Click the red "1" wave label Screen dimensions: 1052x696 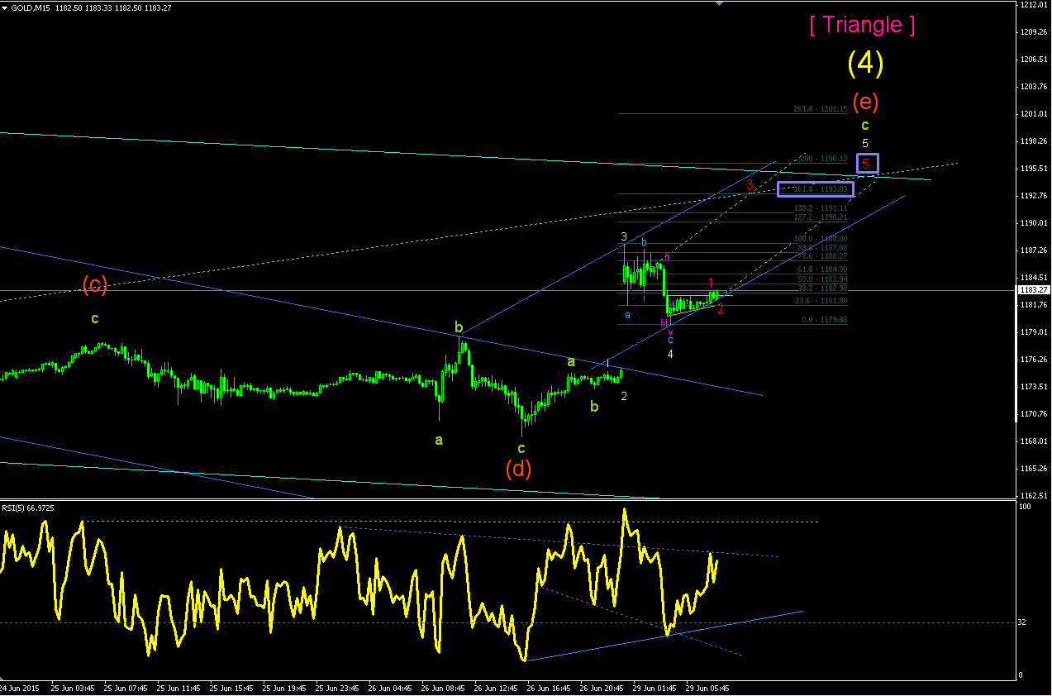tap(711, 283)
